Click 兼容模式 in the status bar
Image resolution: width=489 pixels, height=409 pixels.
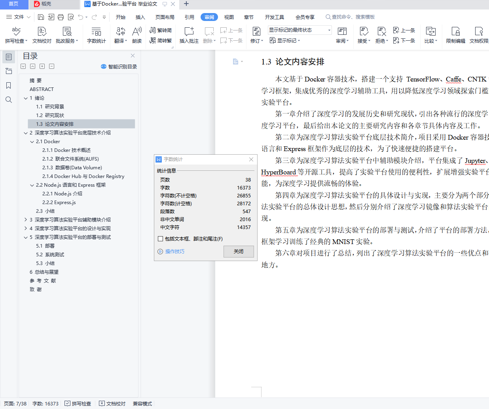[x=142, y=403]
